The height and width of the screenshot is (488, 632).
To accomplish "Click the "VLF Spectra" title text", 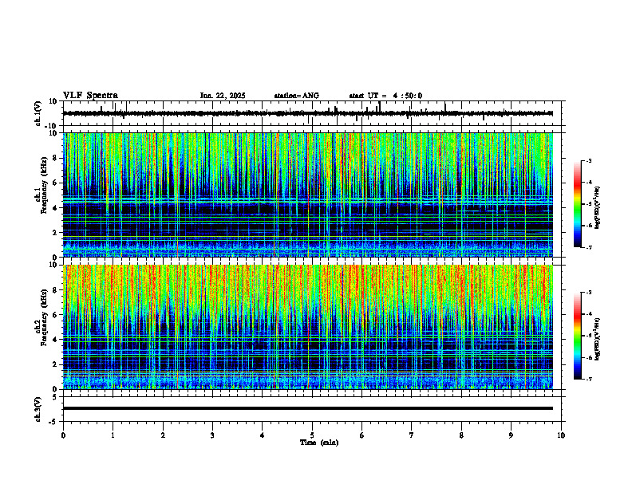I will [x=90, y=96].
